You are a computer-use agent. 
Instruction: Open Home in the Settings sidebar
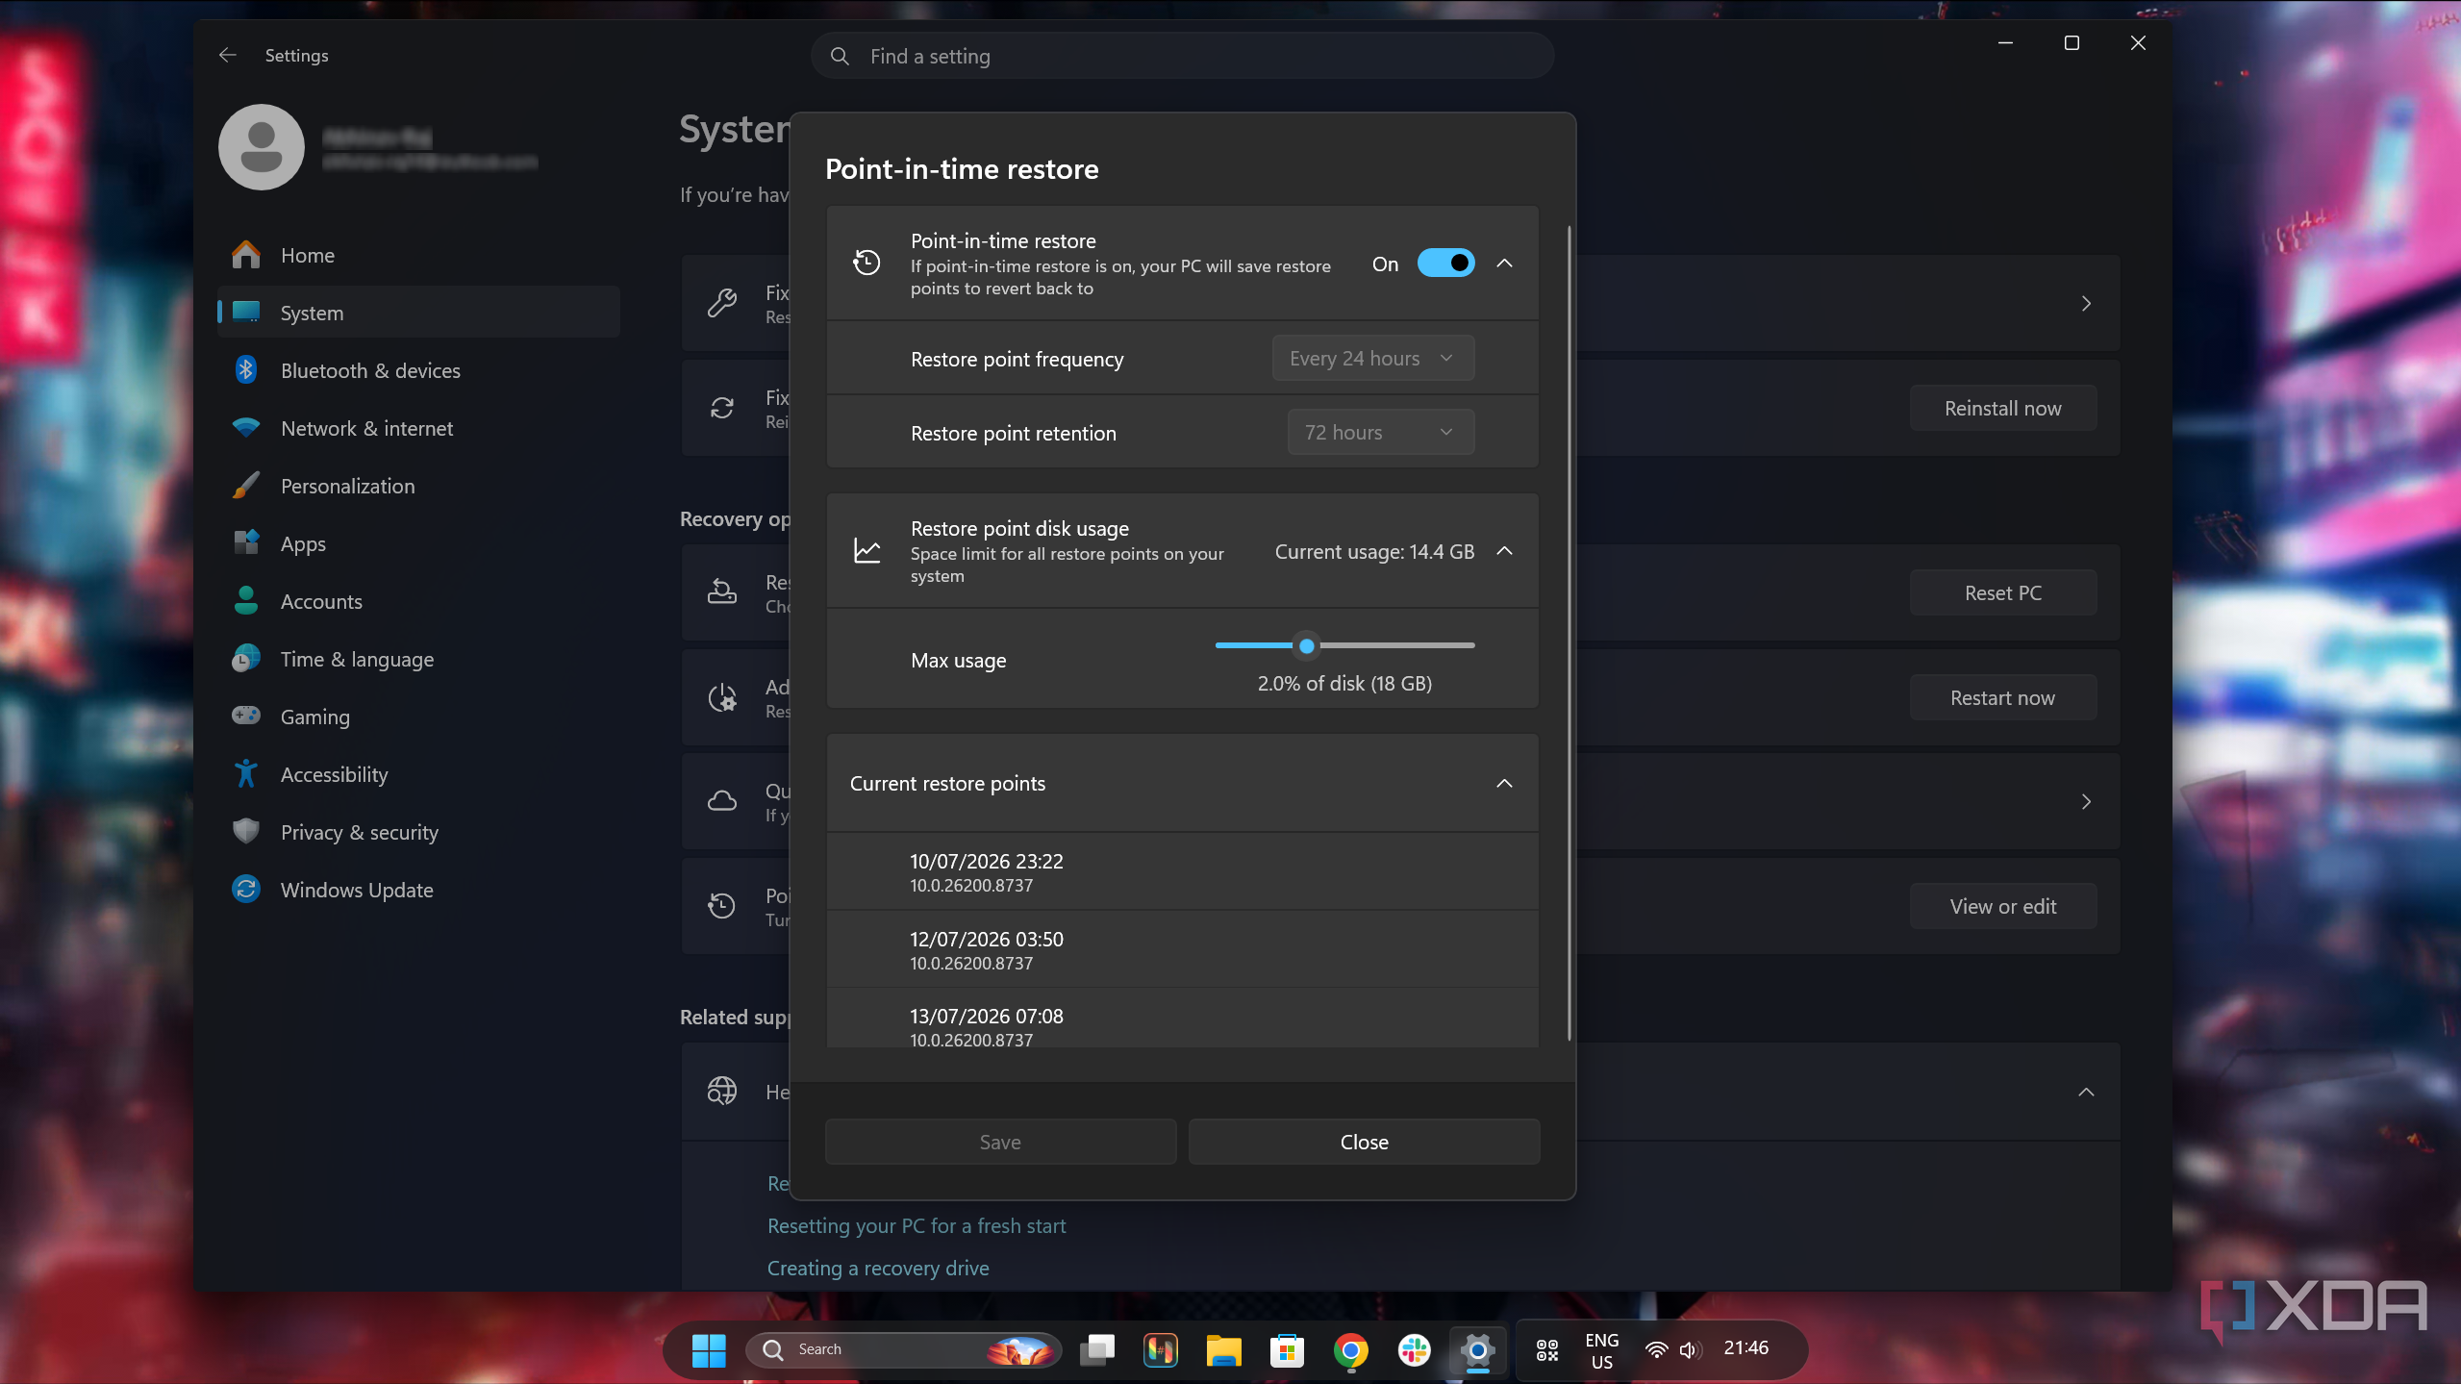[418, 255]
